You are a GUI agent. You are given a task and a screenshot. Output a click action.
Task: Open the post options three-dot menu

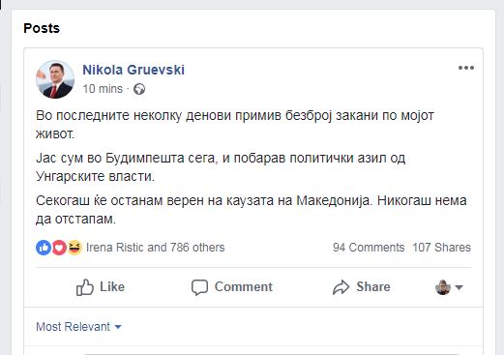pos(466,68)
